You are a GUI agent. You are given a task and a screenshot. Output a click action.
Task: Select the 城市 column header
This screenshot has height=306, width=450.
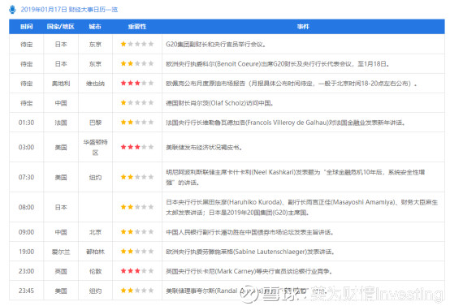coord(95,27)
